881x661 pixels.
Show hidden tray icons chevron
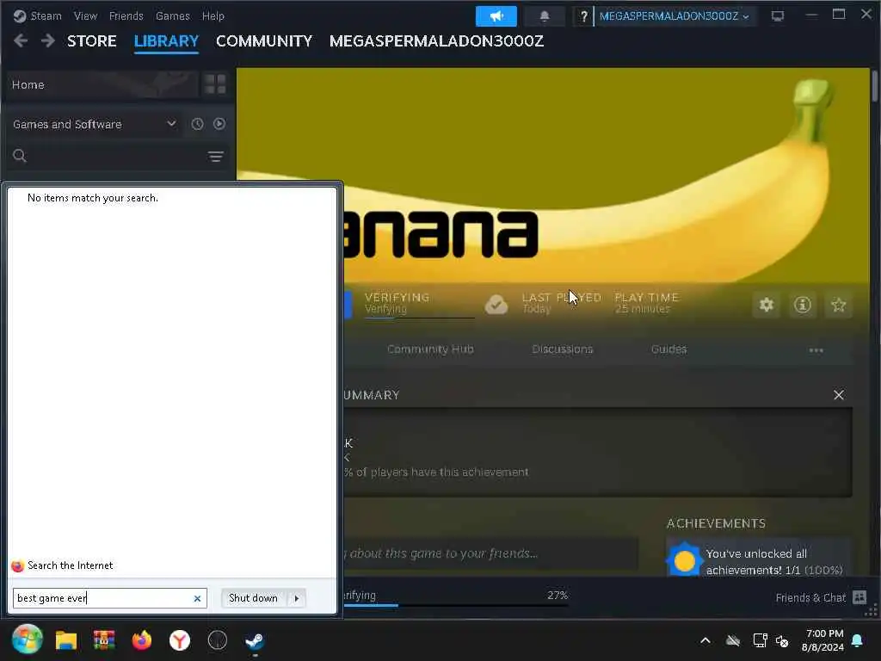pos(705,640)
